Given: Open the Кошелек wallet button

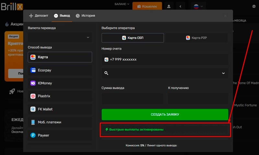Looking at the screenshot, I should pyautogui.click(x=147, y=6).
